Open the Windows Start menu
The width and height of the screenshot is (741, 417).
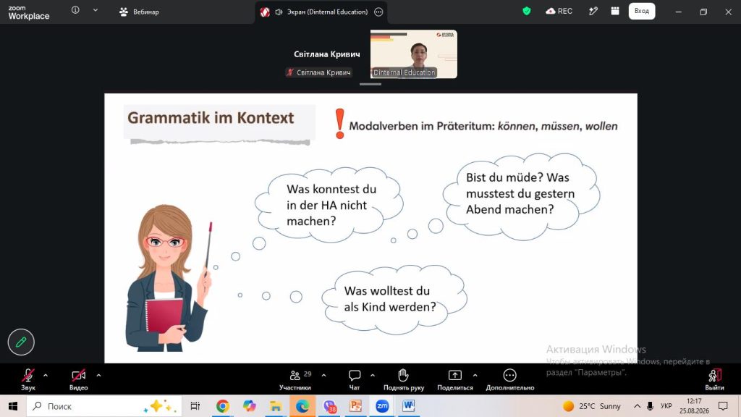click(13, 406)
